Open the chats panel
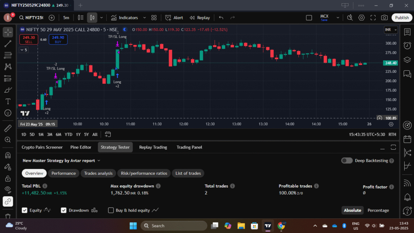This screenshot has height=233, width=414. [x=407, y=74]
